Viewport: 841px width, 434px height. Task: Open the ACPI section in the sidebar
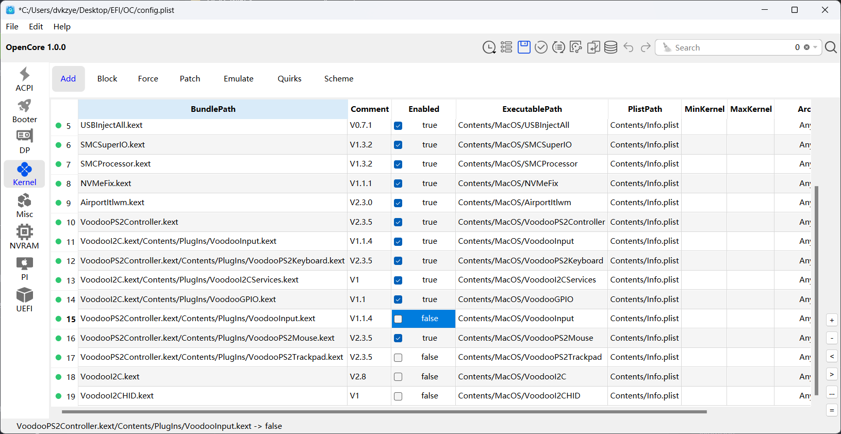[24, 79]
